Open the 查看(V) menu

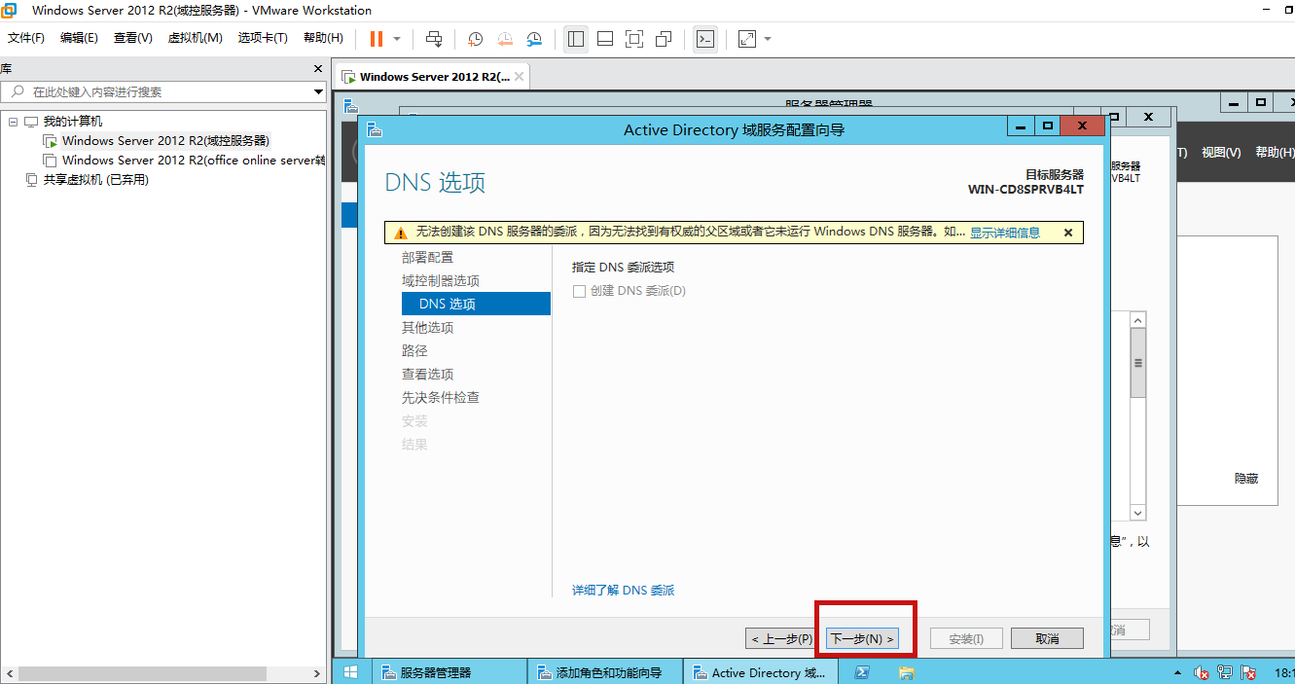tap(133, 38)
